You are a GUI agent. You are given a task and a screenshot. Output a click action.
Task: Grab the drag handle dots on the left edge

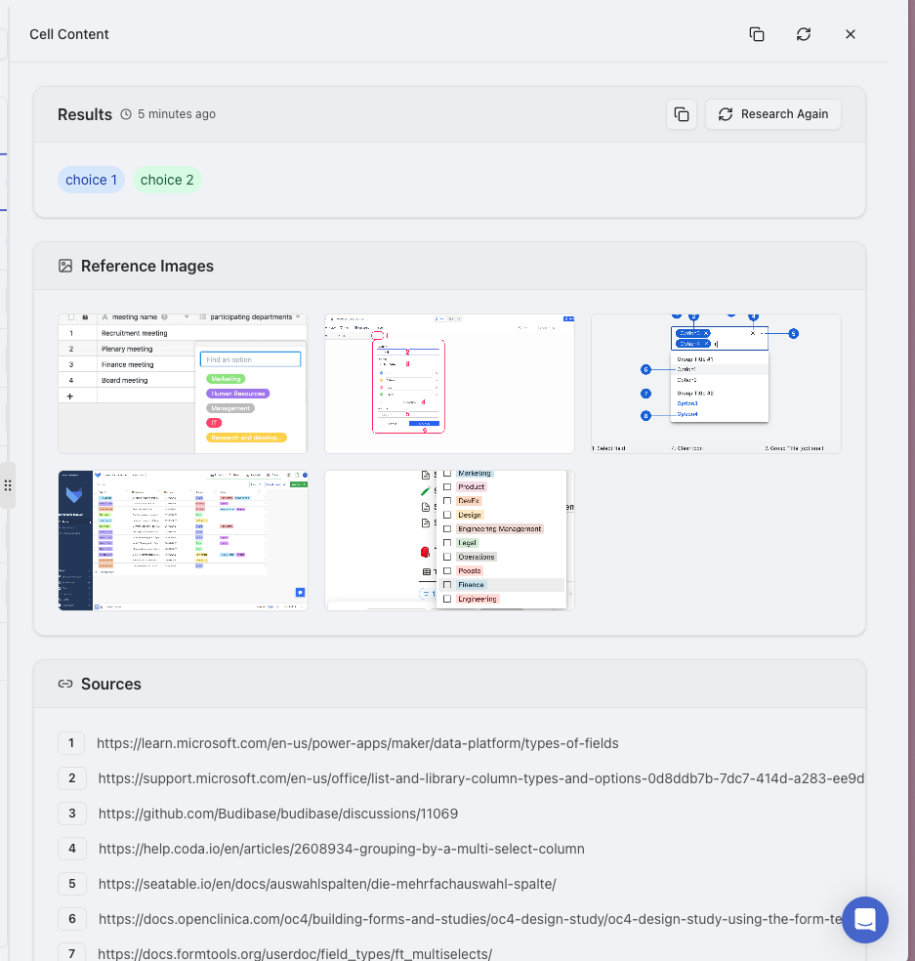point(8,484)
